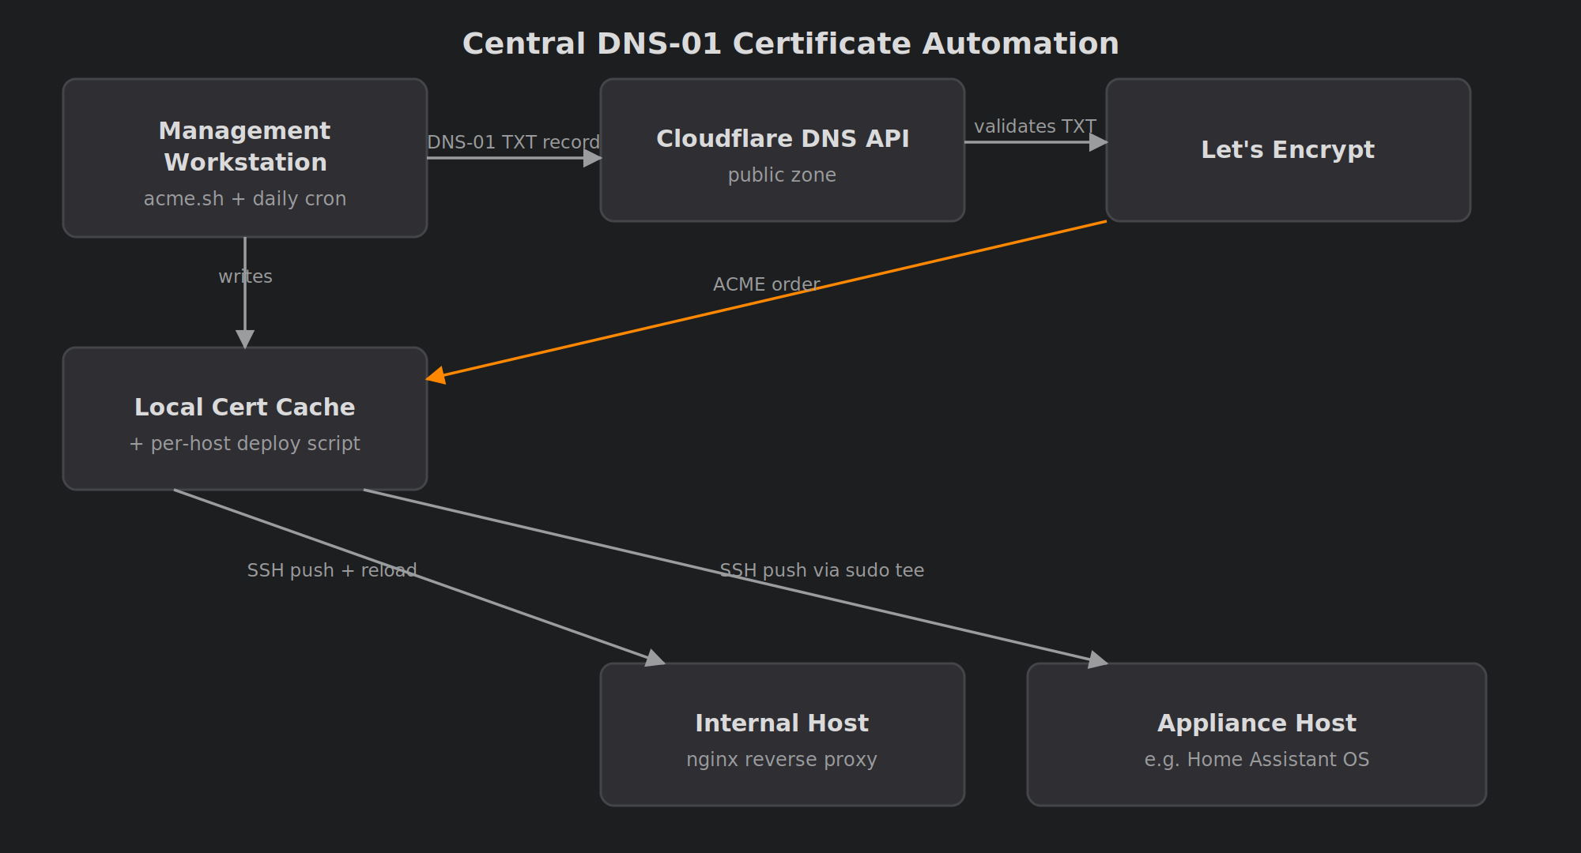Click the orange arrowhead at Local Cert Cache
This screenshot has width=1581, height=853.
tap(436, 376)
